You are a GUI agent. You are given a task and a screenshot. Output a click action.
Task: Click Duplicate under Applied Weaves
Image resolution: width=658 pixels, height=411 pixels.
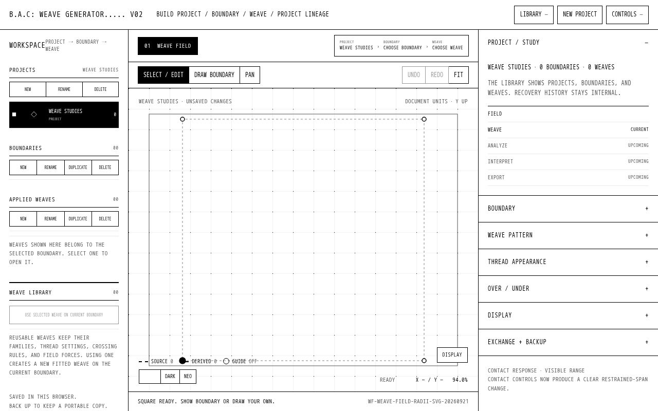pos(78,219)
